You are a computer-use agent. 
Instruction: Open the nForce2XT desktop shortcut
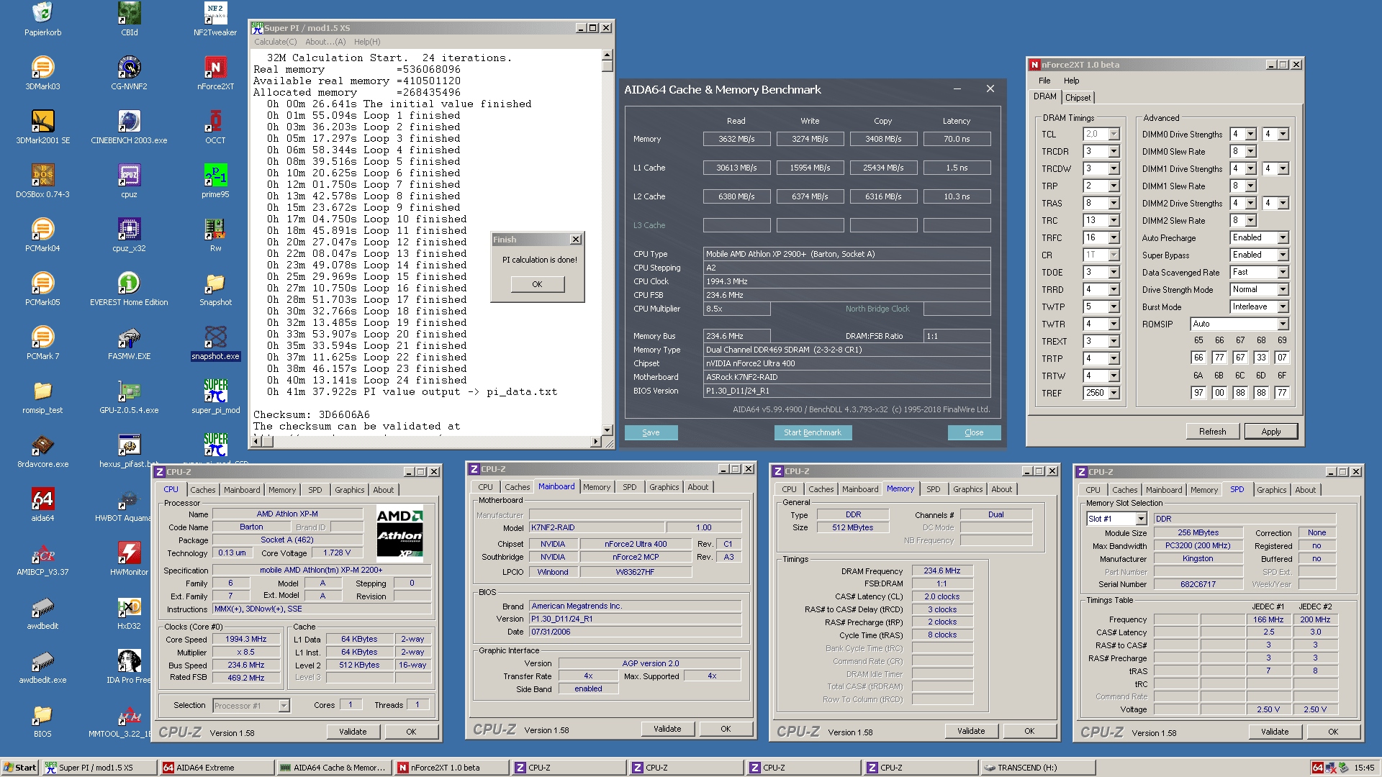coord(215,73)
